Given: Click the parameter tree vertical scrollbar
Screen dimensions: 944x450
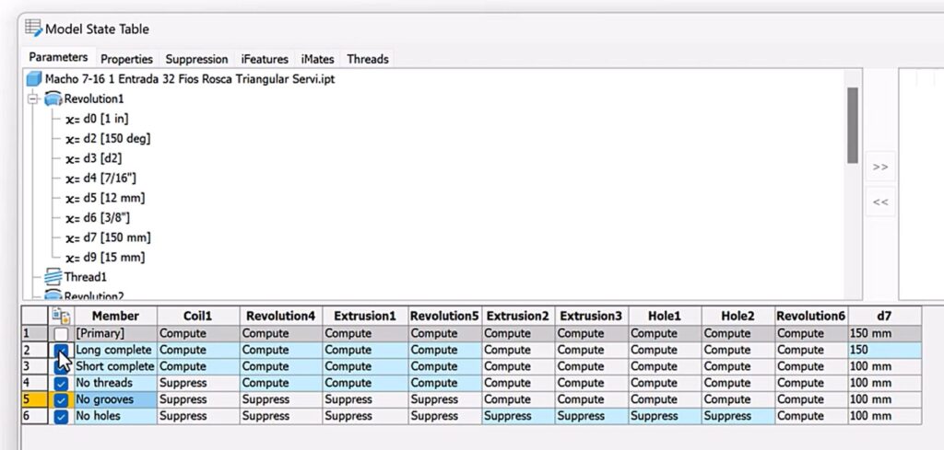Looking at the screenshot, I should coord(853,124).
